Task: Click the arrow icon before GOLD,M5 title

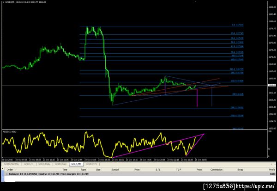Action: (x=3, y=2)
